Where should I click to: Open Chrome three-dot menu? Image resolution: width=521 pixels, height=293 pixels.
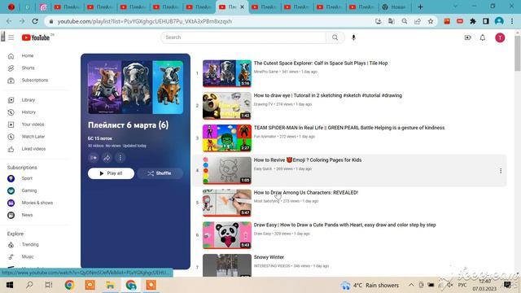click(x=512, y=21)
